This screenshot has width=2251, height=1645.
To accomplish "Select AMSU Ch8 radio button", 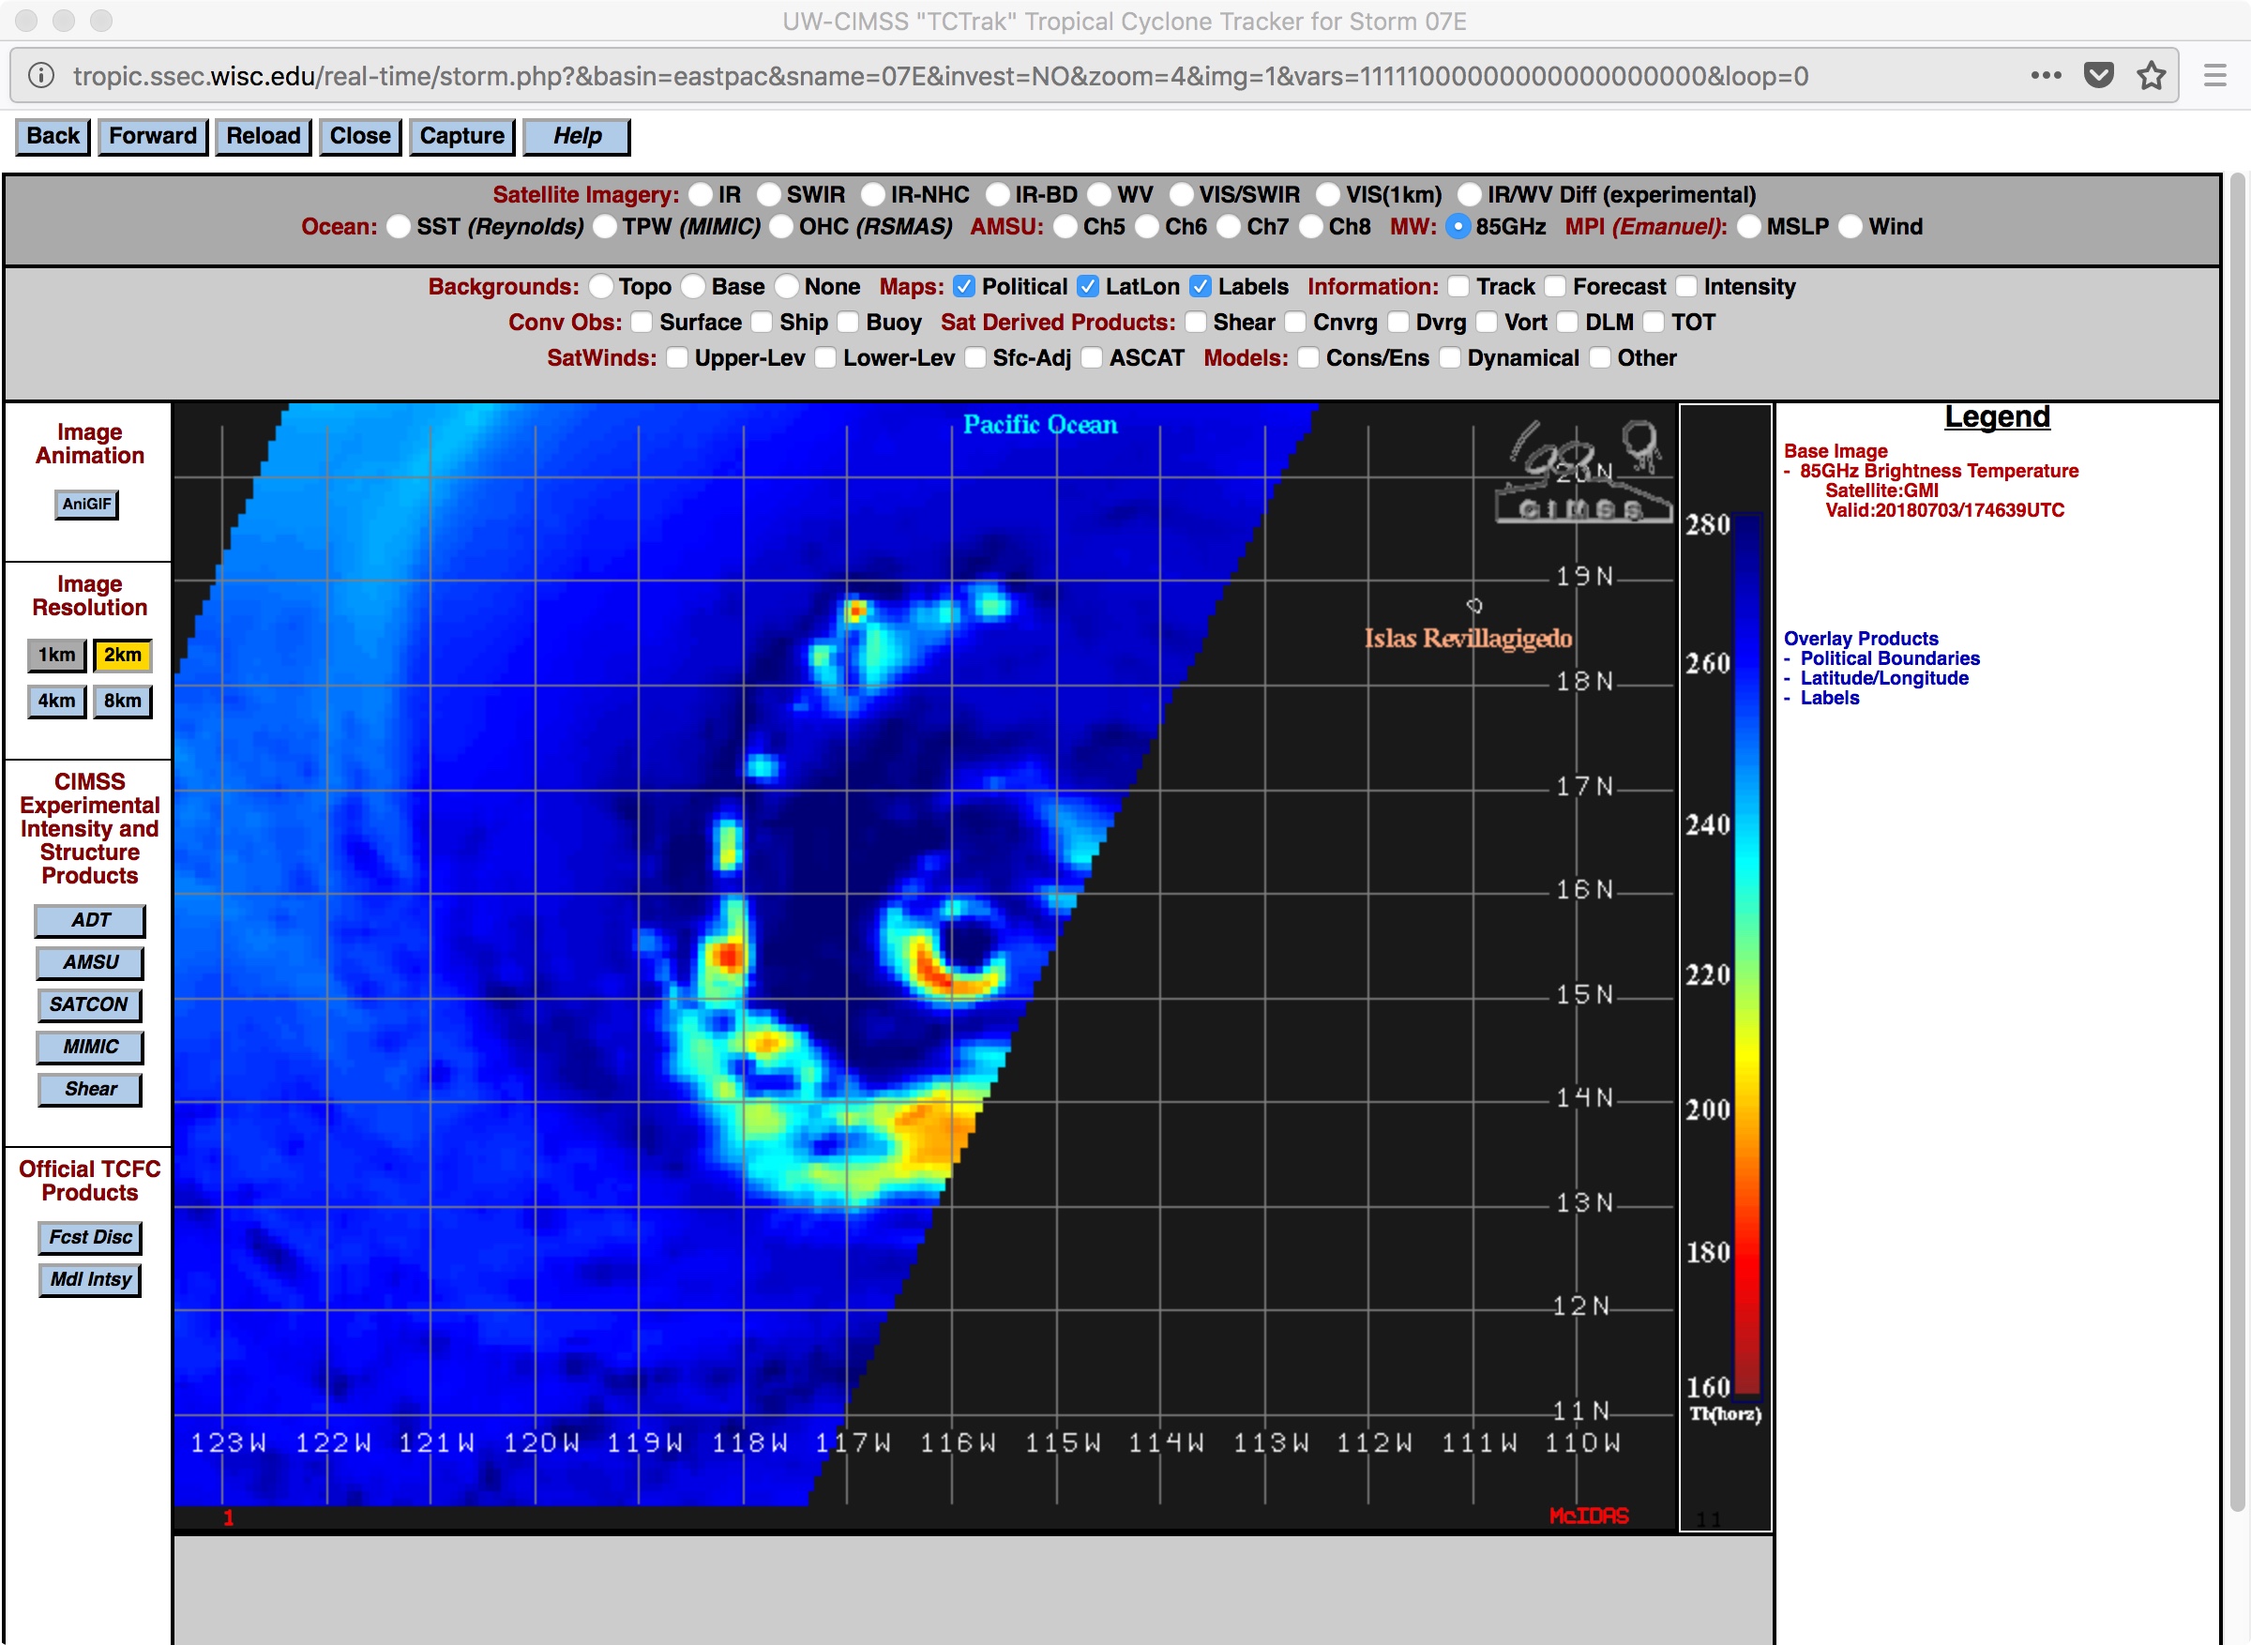I will pyautogui.click(x=1311, y=227).
